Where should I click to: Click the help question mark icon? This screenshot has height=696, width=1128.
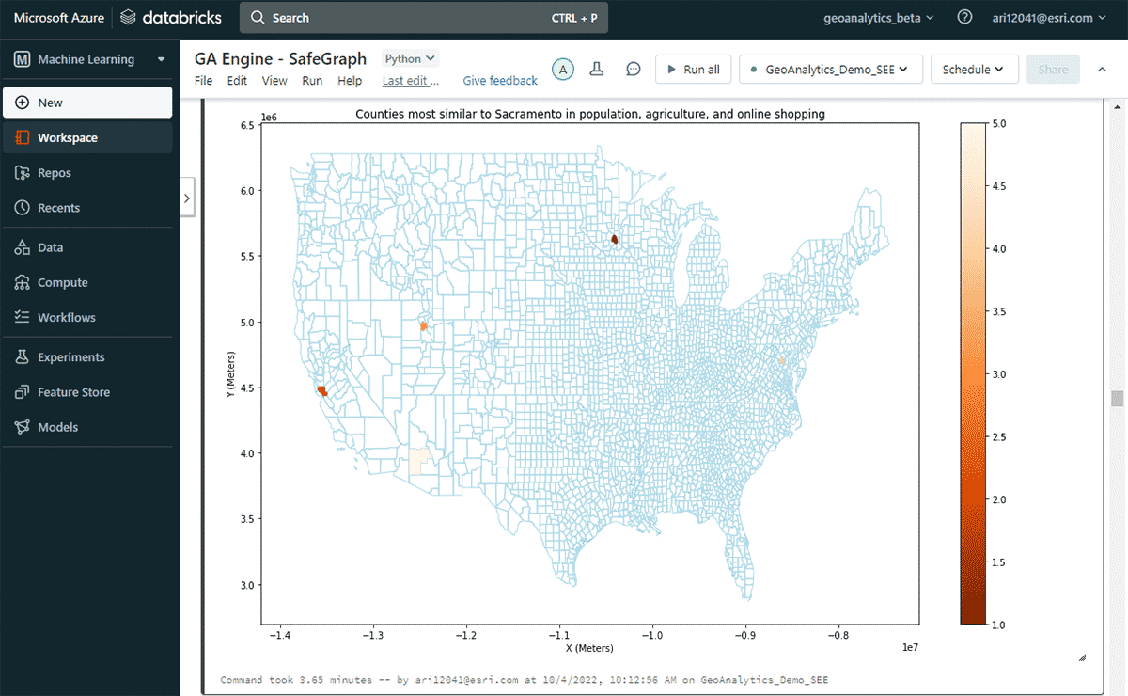pos(964,18)
